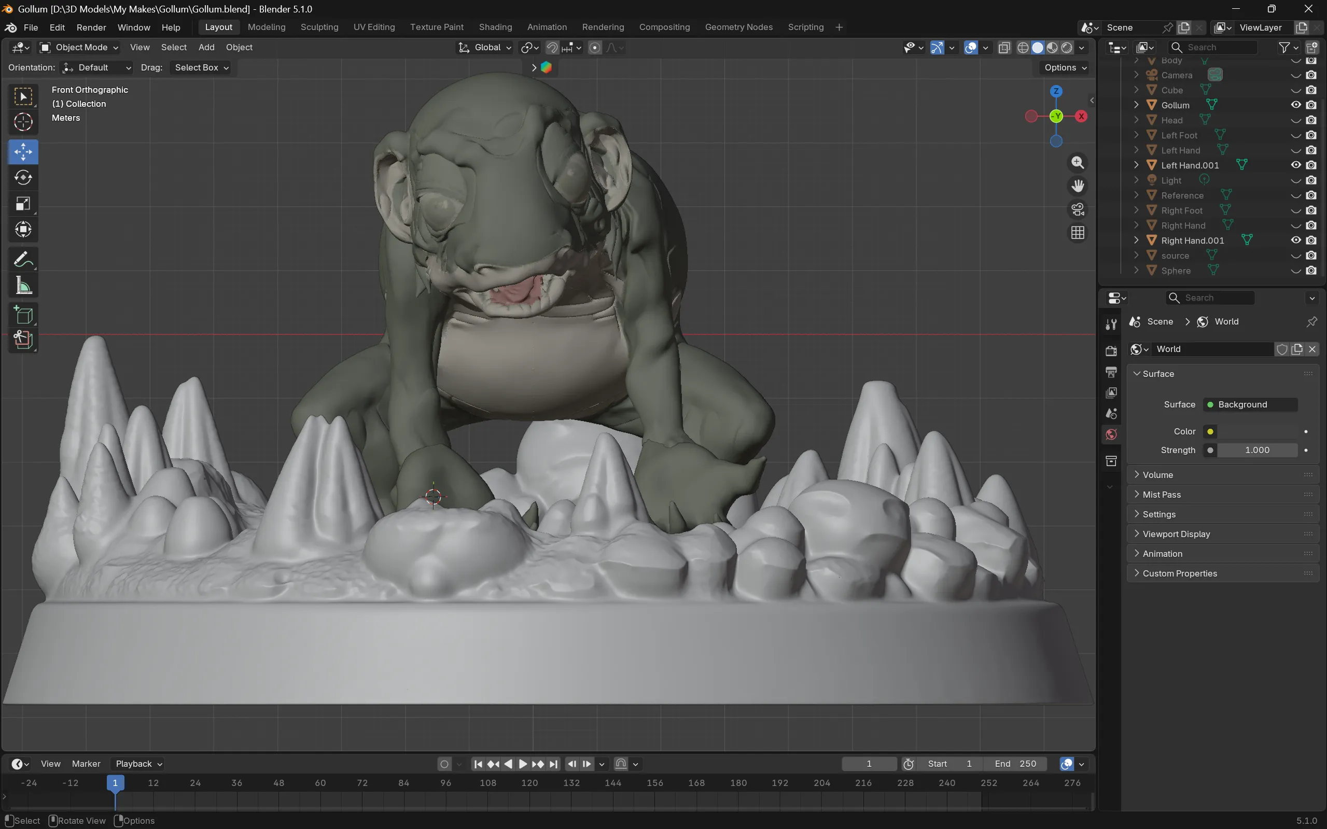Image resolution: width=1327 pixels, height=829 pixels.
Task: Select solid viewport shading mode
Action: pyautogui.click(x=1038, y=48)
